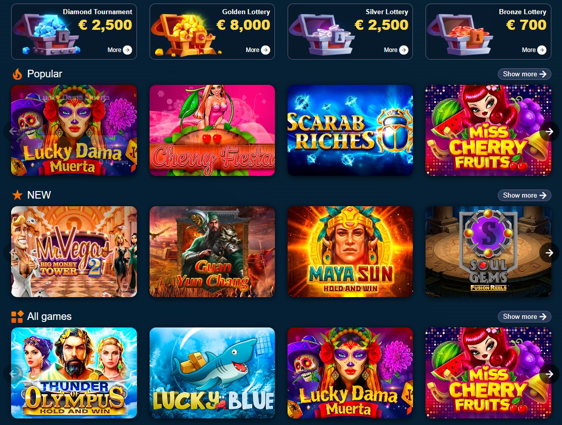This screenshot has height=425, width=562.
Task: Click the All games left arrow
Action: (13, 374)
